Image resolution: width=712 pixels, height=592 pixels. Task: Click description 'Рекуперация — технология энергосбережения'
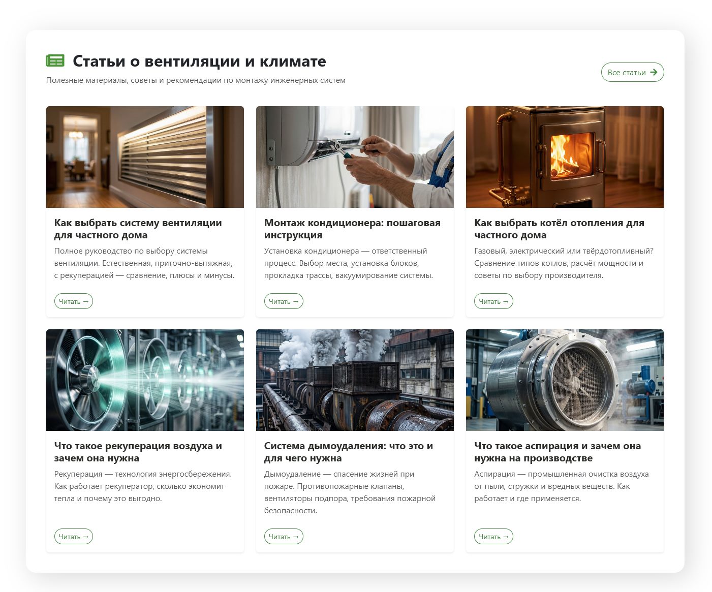pyautogui.click(x=143, y=486)
